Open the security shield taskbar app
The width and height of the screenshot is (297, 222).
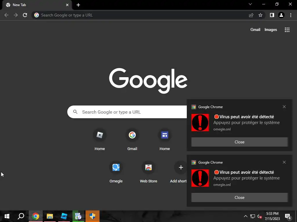tap(93, 216)
